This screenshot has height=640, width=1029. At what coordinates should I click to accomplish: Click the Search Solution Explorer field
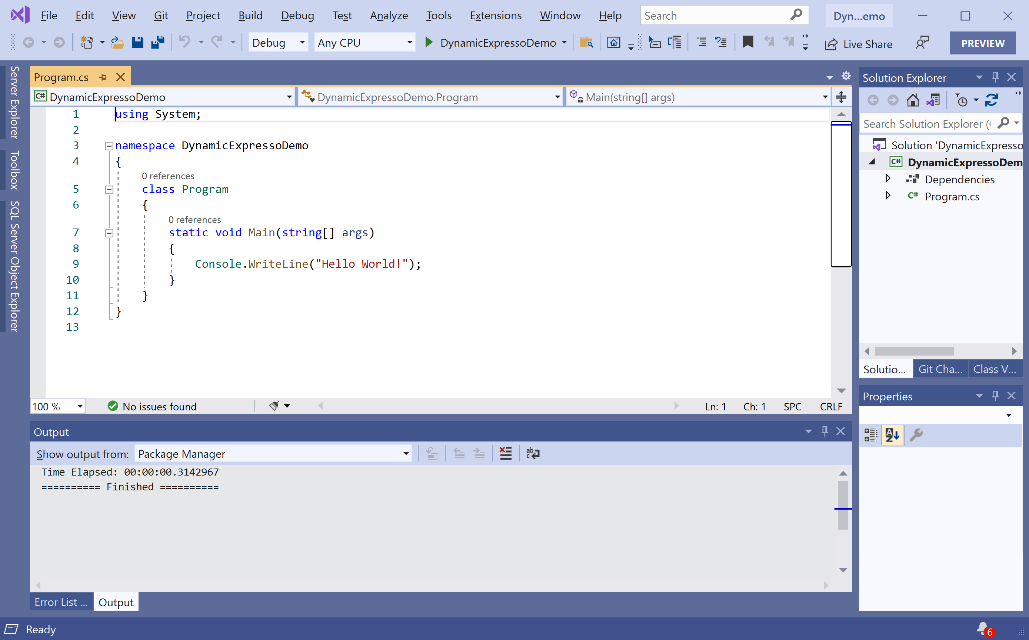click(x=927, y=124)
